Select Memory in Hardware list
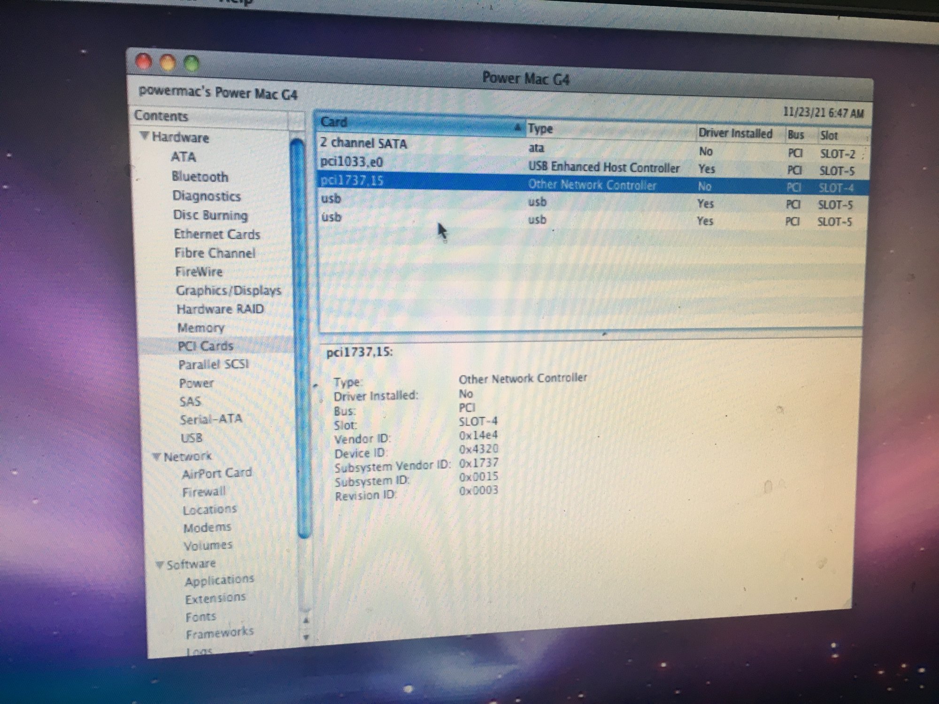The width and height of the screenshot is (939, 704). 200,328
